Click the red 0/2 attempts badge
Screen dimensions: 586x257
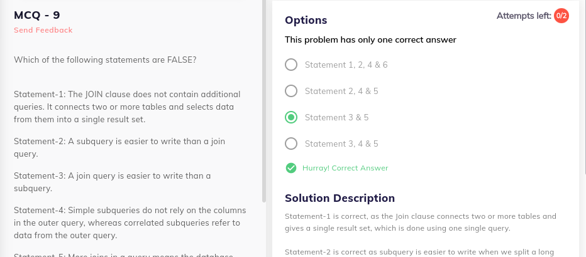click(x=561, y=16)
